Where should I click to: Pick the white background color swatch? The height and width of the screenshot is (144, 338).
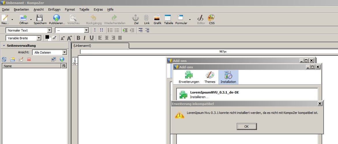coord(50,39)
